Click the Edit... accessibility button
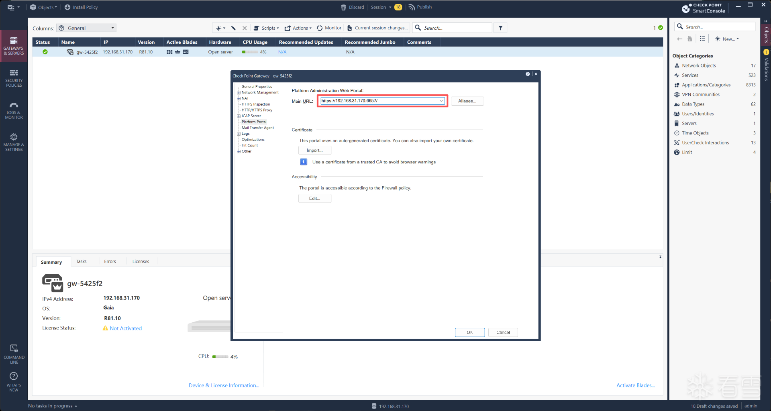This screenshot has width=771, height=411. point(315,199)
